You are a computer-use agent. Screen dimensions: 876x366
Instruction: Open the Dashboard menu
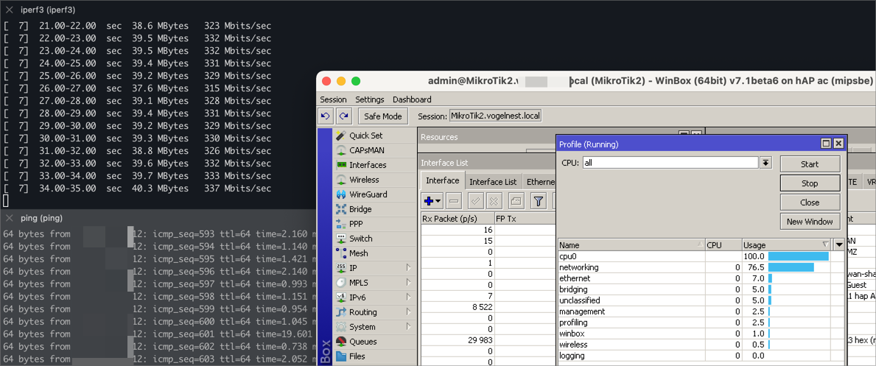click(413, 99)
